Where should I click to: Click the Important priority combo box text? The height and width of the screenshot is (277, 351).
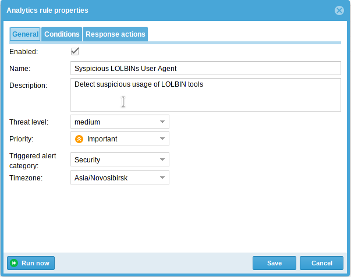coord(102,139)
